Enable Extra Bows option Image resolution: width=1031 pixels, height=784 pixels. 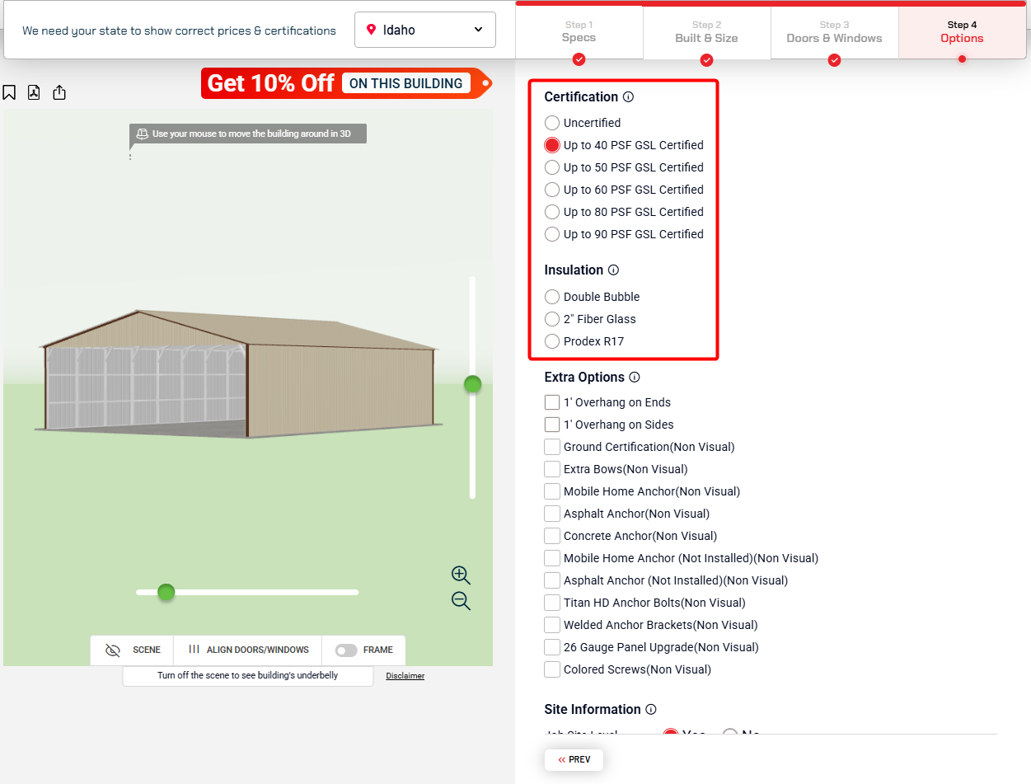point(552,469)
